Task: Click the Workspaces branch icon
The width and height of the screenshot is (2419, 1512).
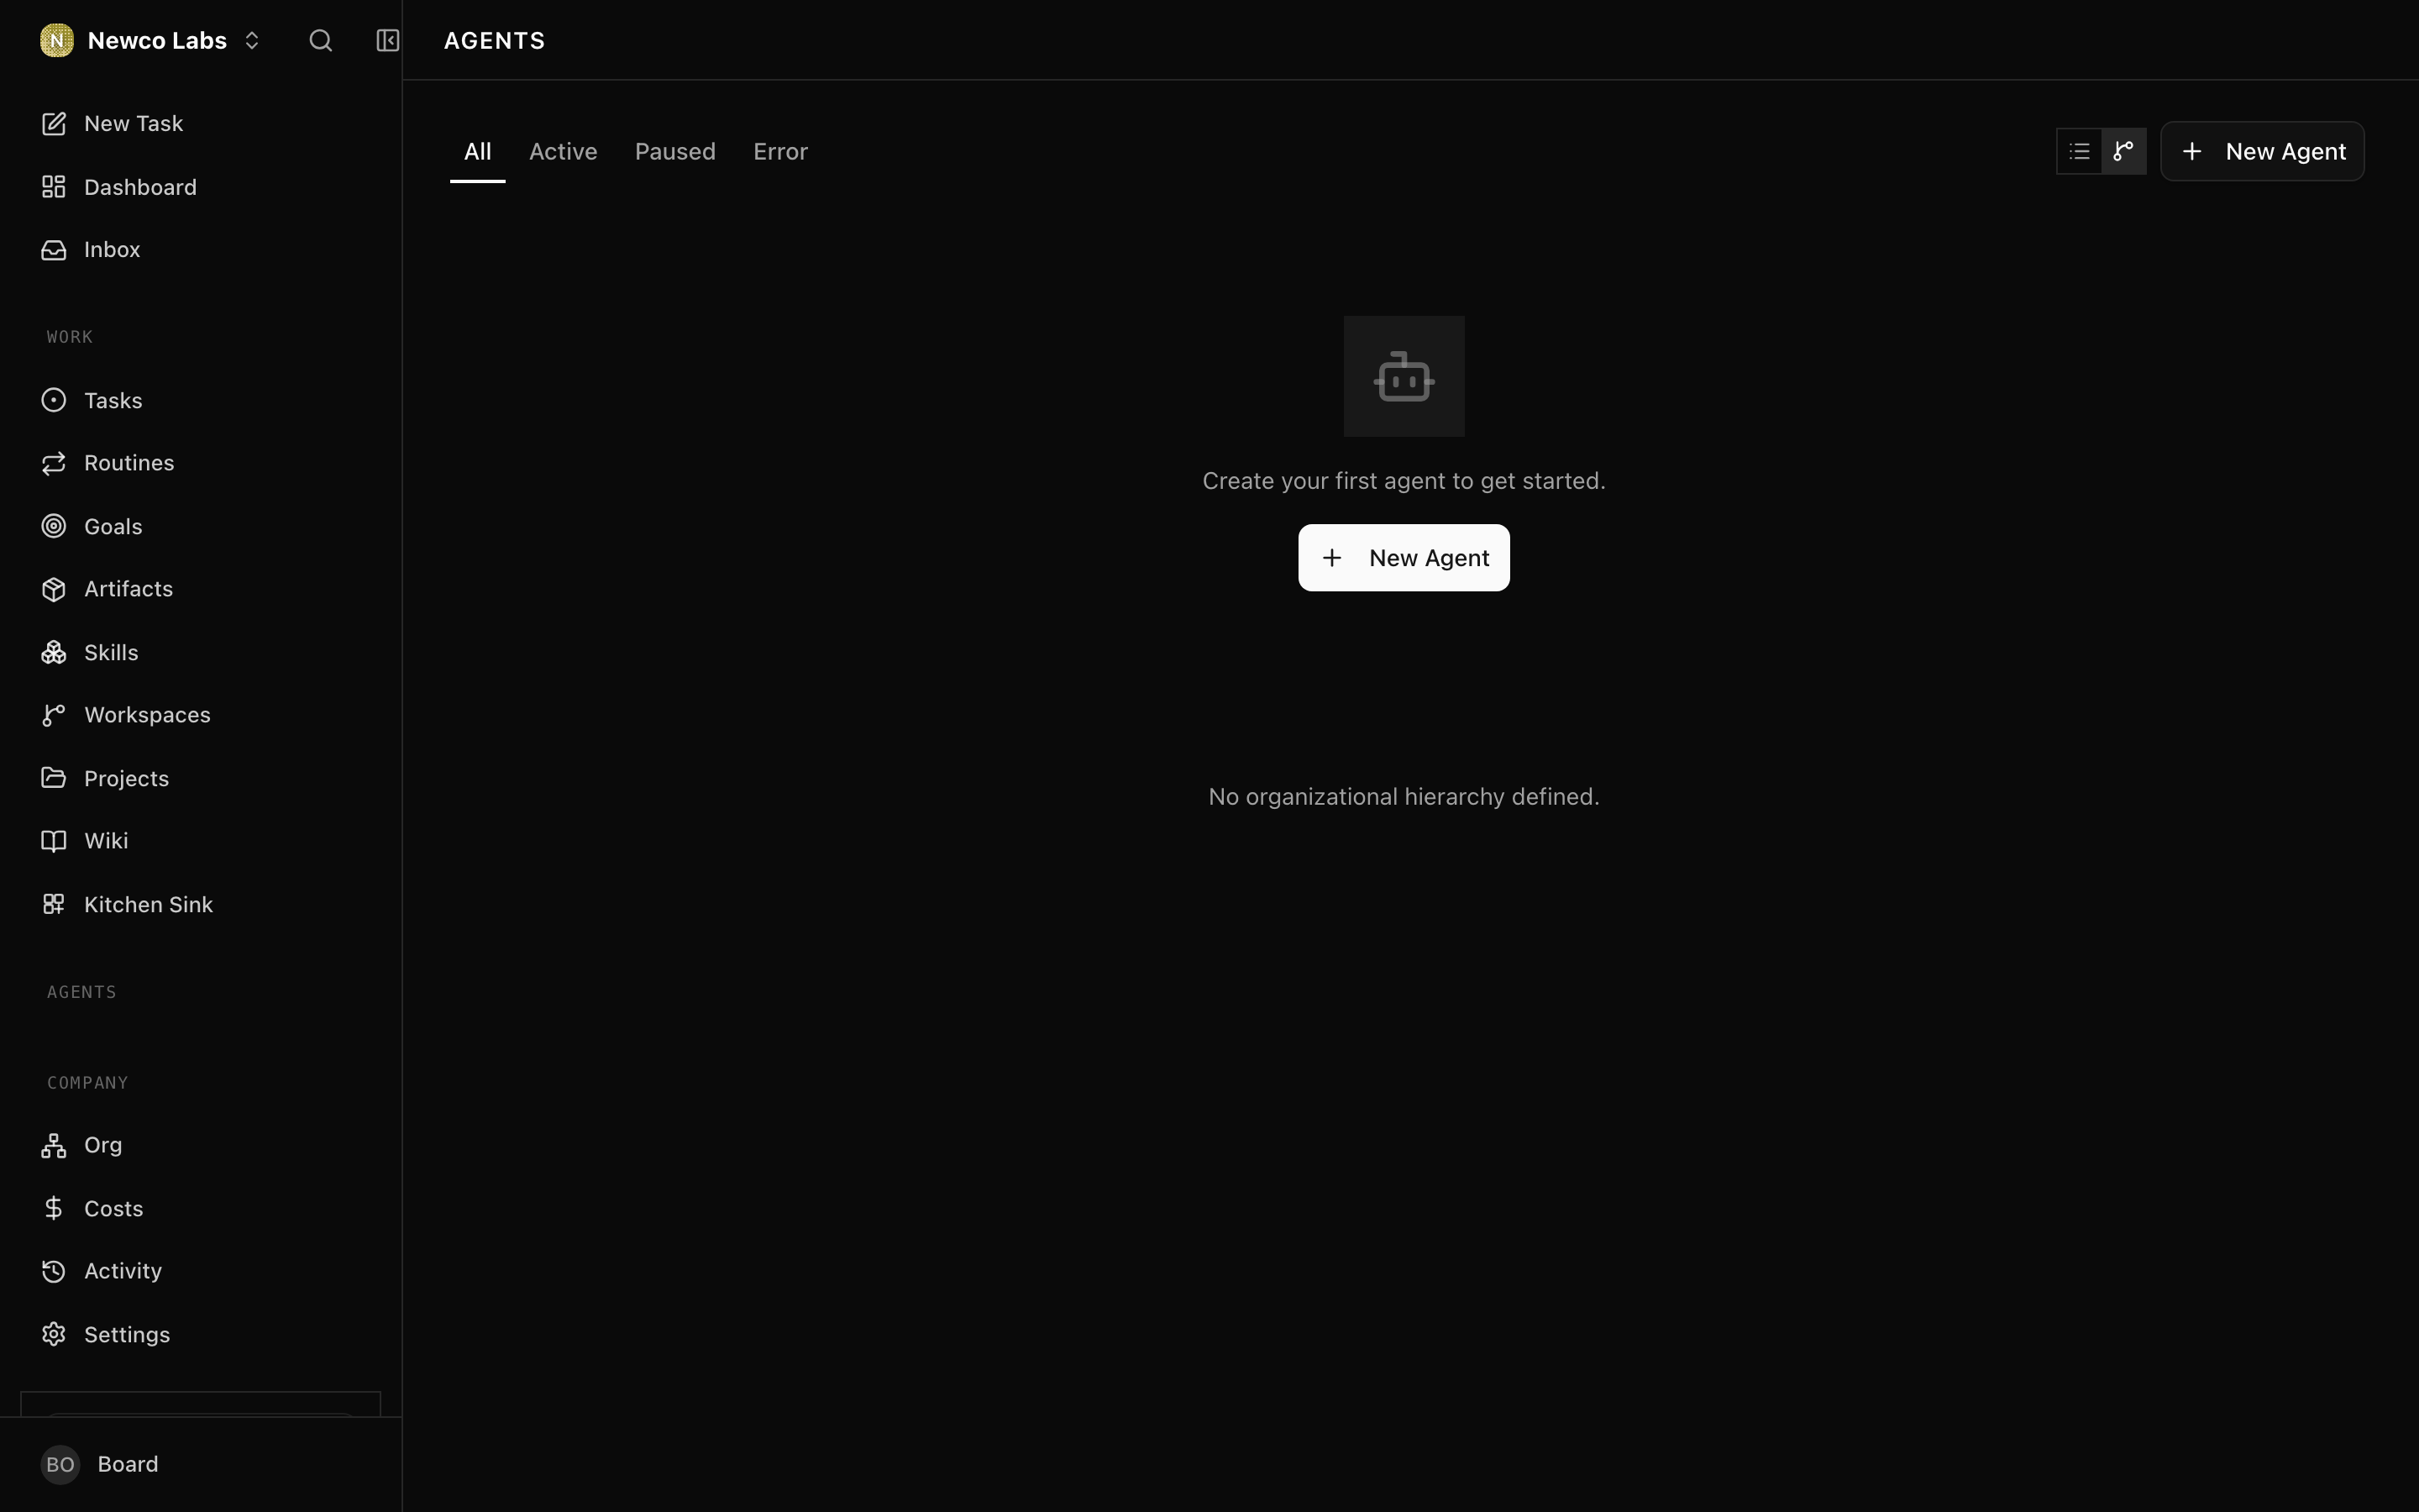Action: coord(54,715)
